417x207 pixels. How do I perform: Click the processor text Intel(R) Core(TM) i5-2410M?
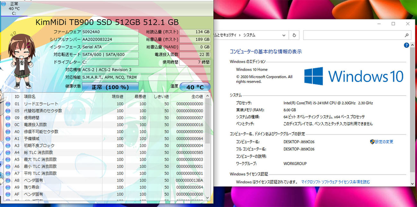[x=328, y=103]
